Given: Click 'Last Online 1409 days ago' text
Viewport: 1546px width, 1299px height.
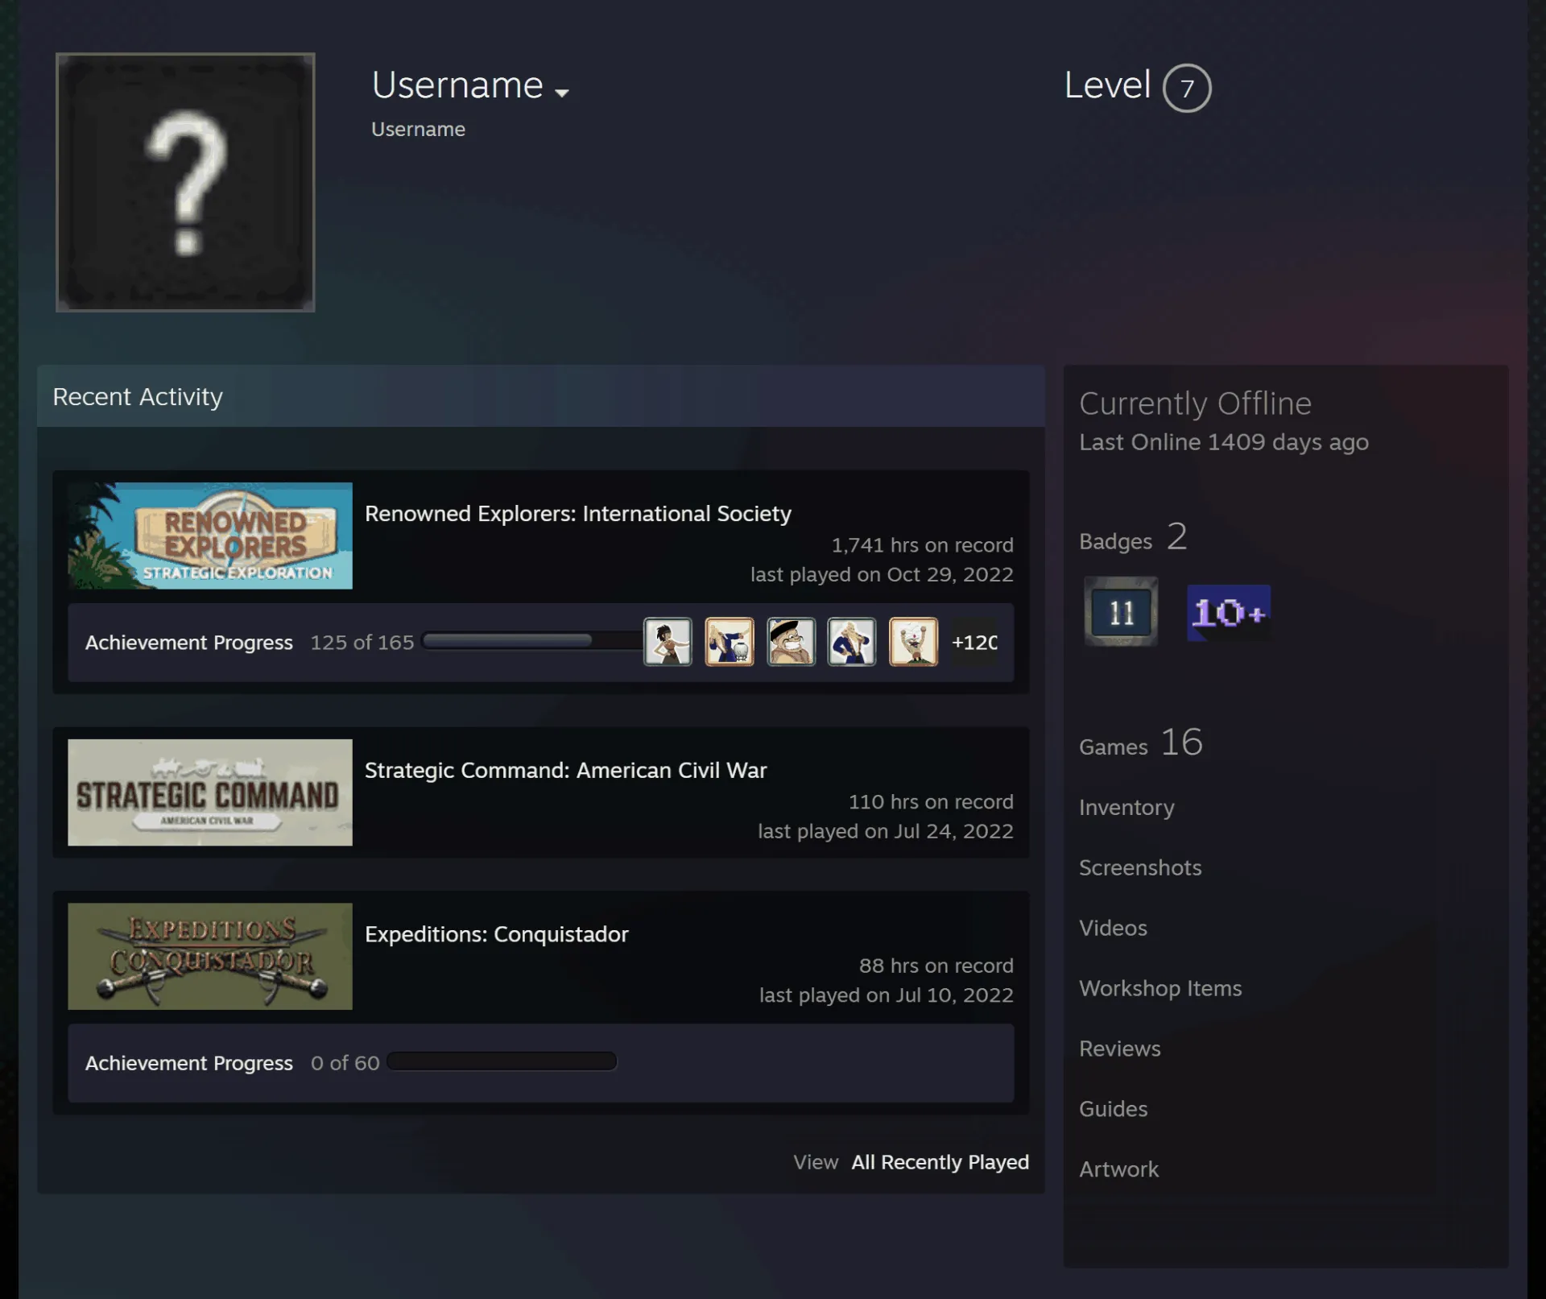Looking at the screenshot, I should 1224,442.
